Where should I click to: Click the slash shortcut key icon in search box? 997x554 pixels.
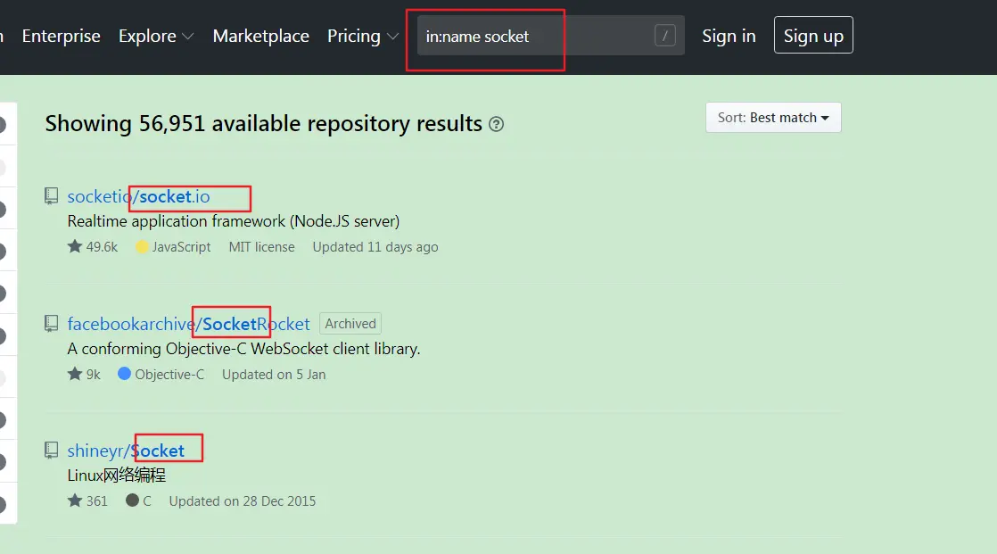click(665, 36)
